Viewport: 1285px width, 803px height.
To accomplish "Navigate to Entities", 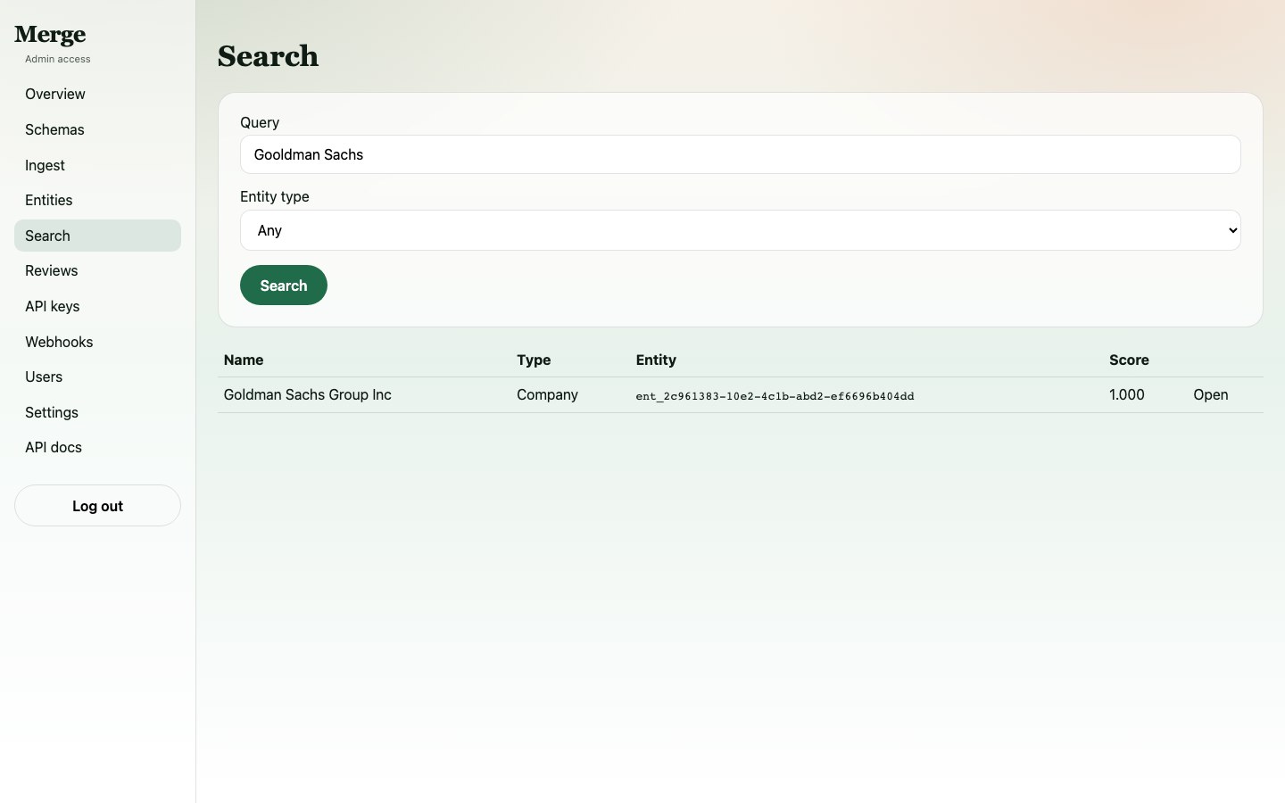I will pyautogui.click(x=97, y=200).
